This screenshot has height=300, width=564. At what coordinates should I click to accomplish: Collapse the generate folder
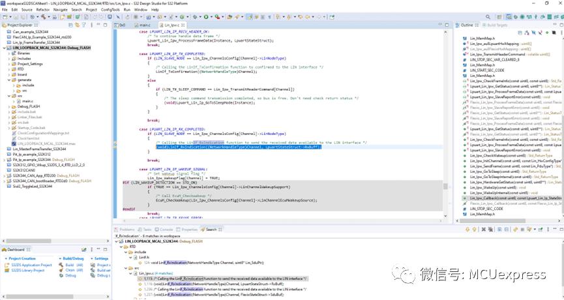point(9,80)
